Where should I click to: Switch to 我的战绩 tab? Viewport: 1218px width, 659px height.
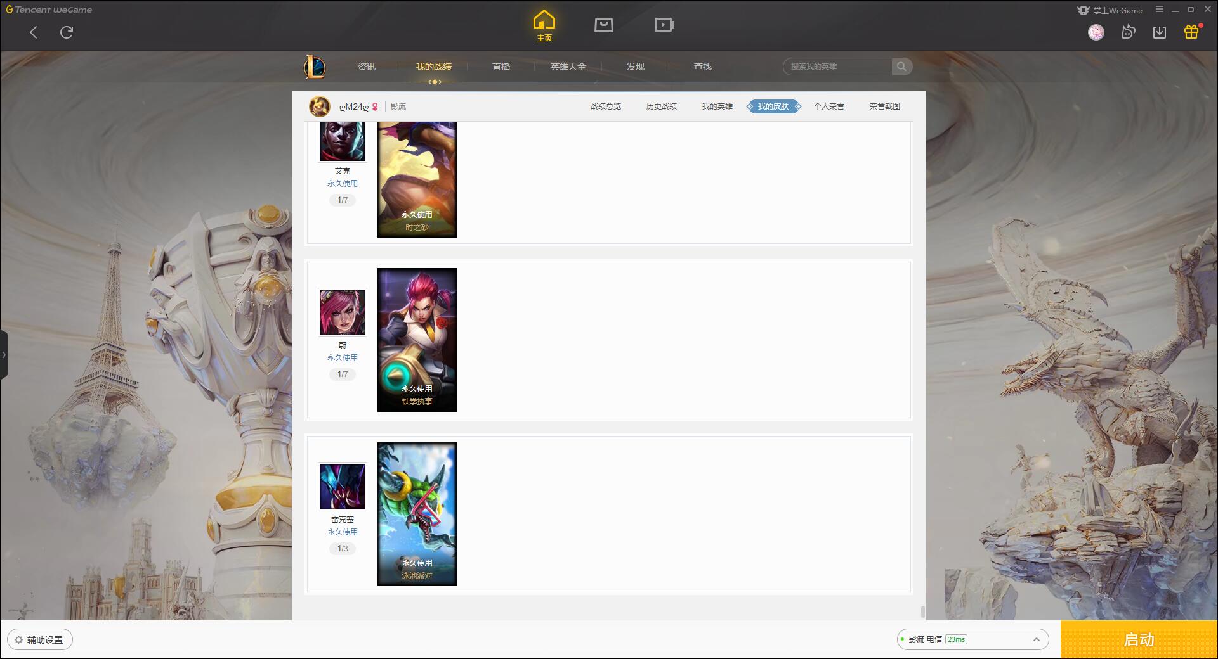coord(434,67)
